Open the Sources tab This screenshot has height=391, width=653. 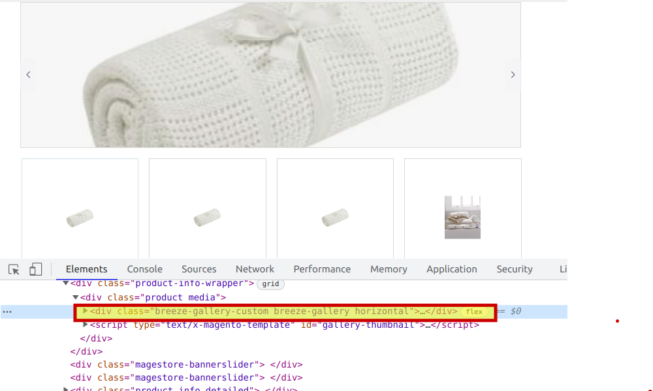click(199, 269)
